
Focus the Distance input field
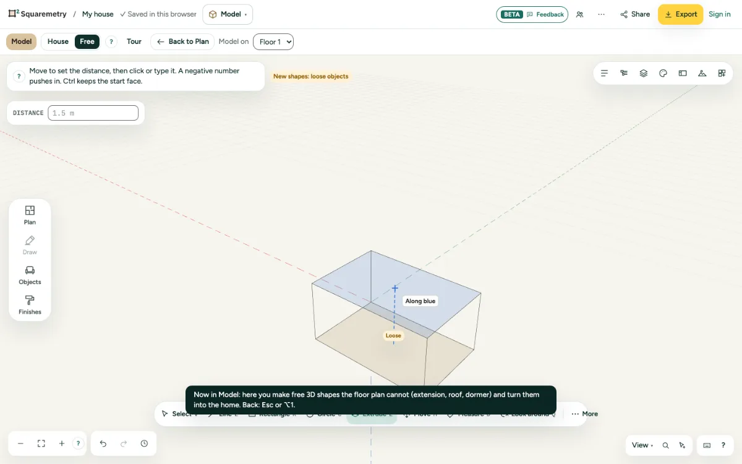click(93, 113)
